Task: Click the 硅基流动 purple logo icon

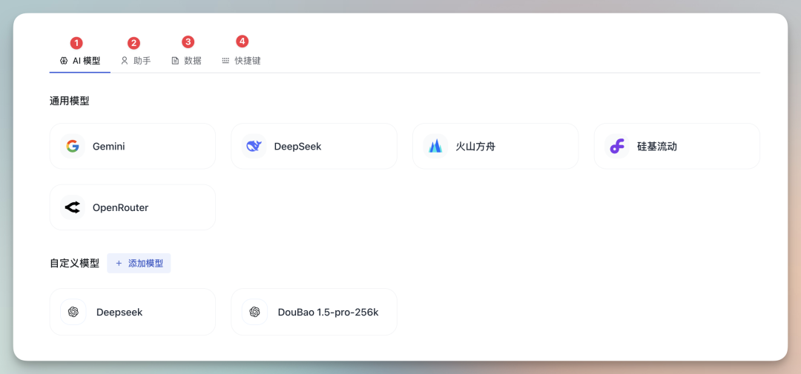Action: click(x=616, y=147)
